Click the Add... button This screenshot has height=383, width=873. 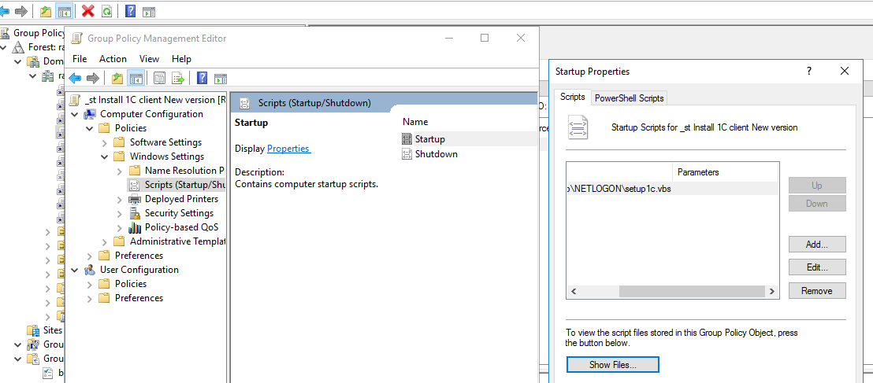pyautogui.click(x=816, y=245)
